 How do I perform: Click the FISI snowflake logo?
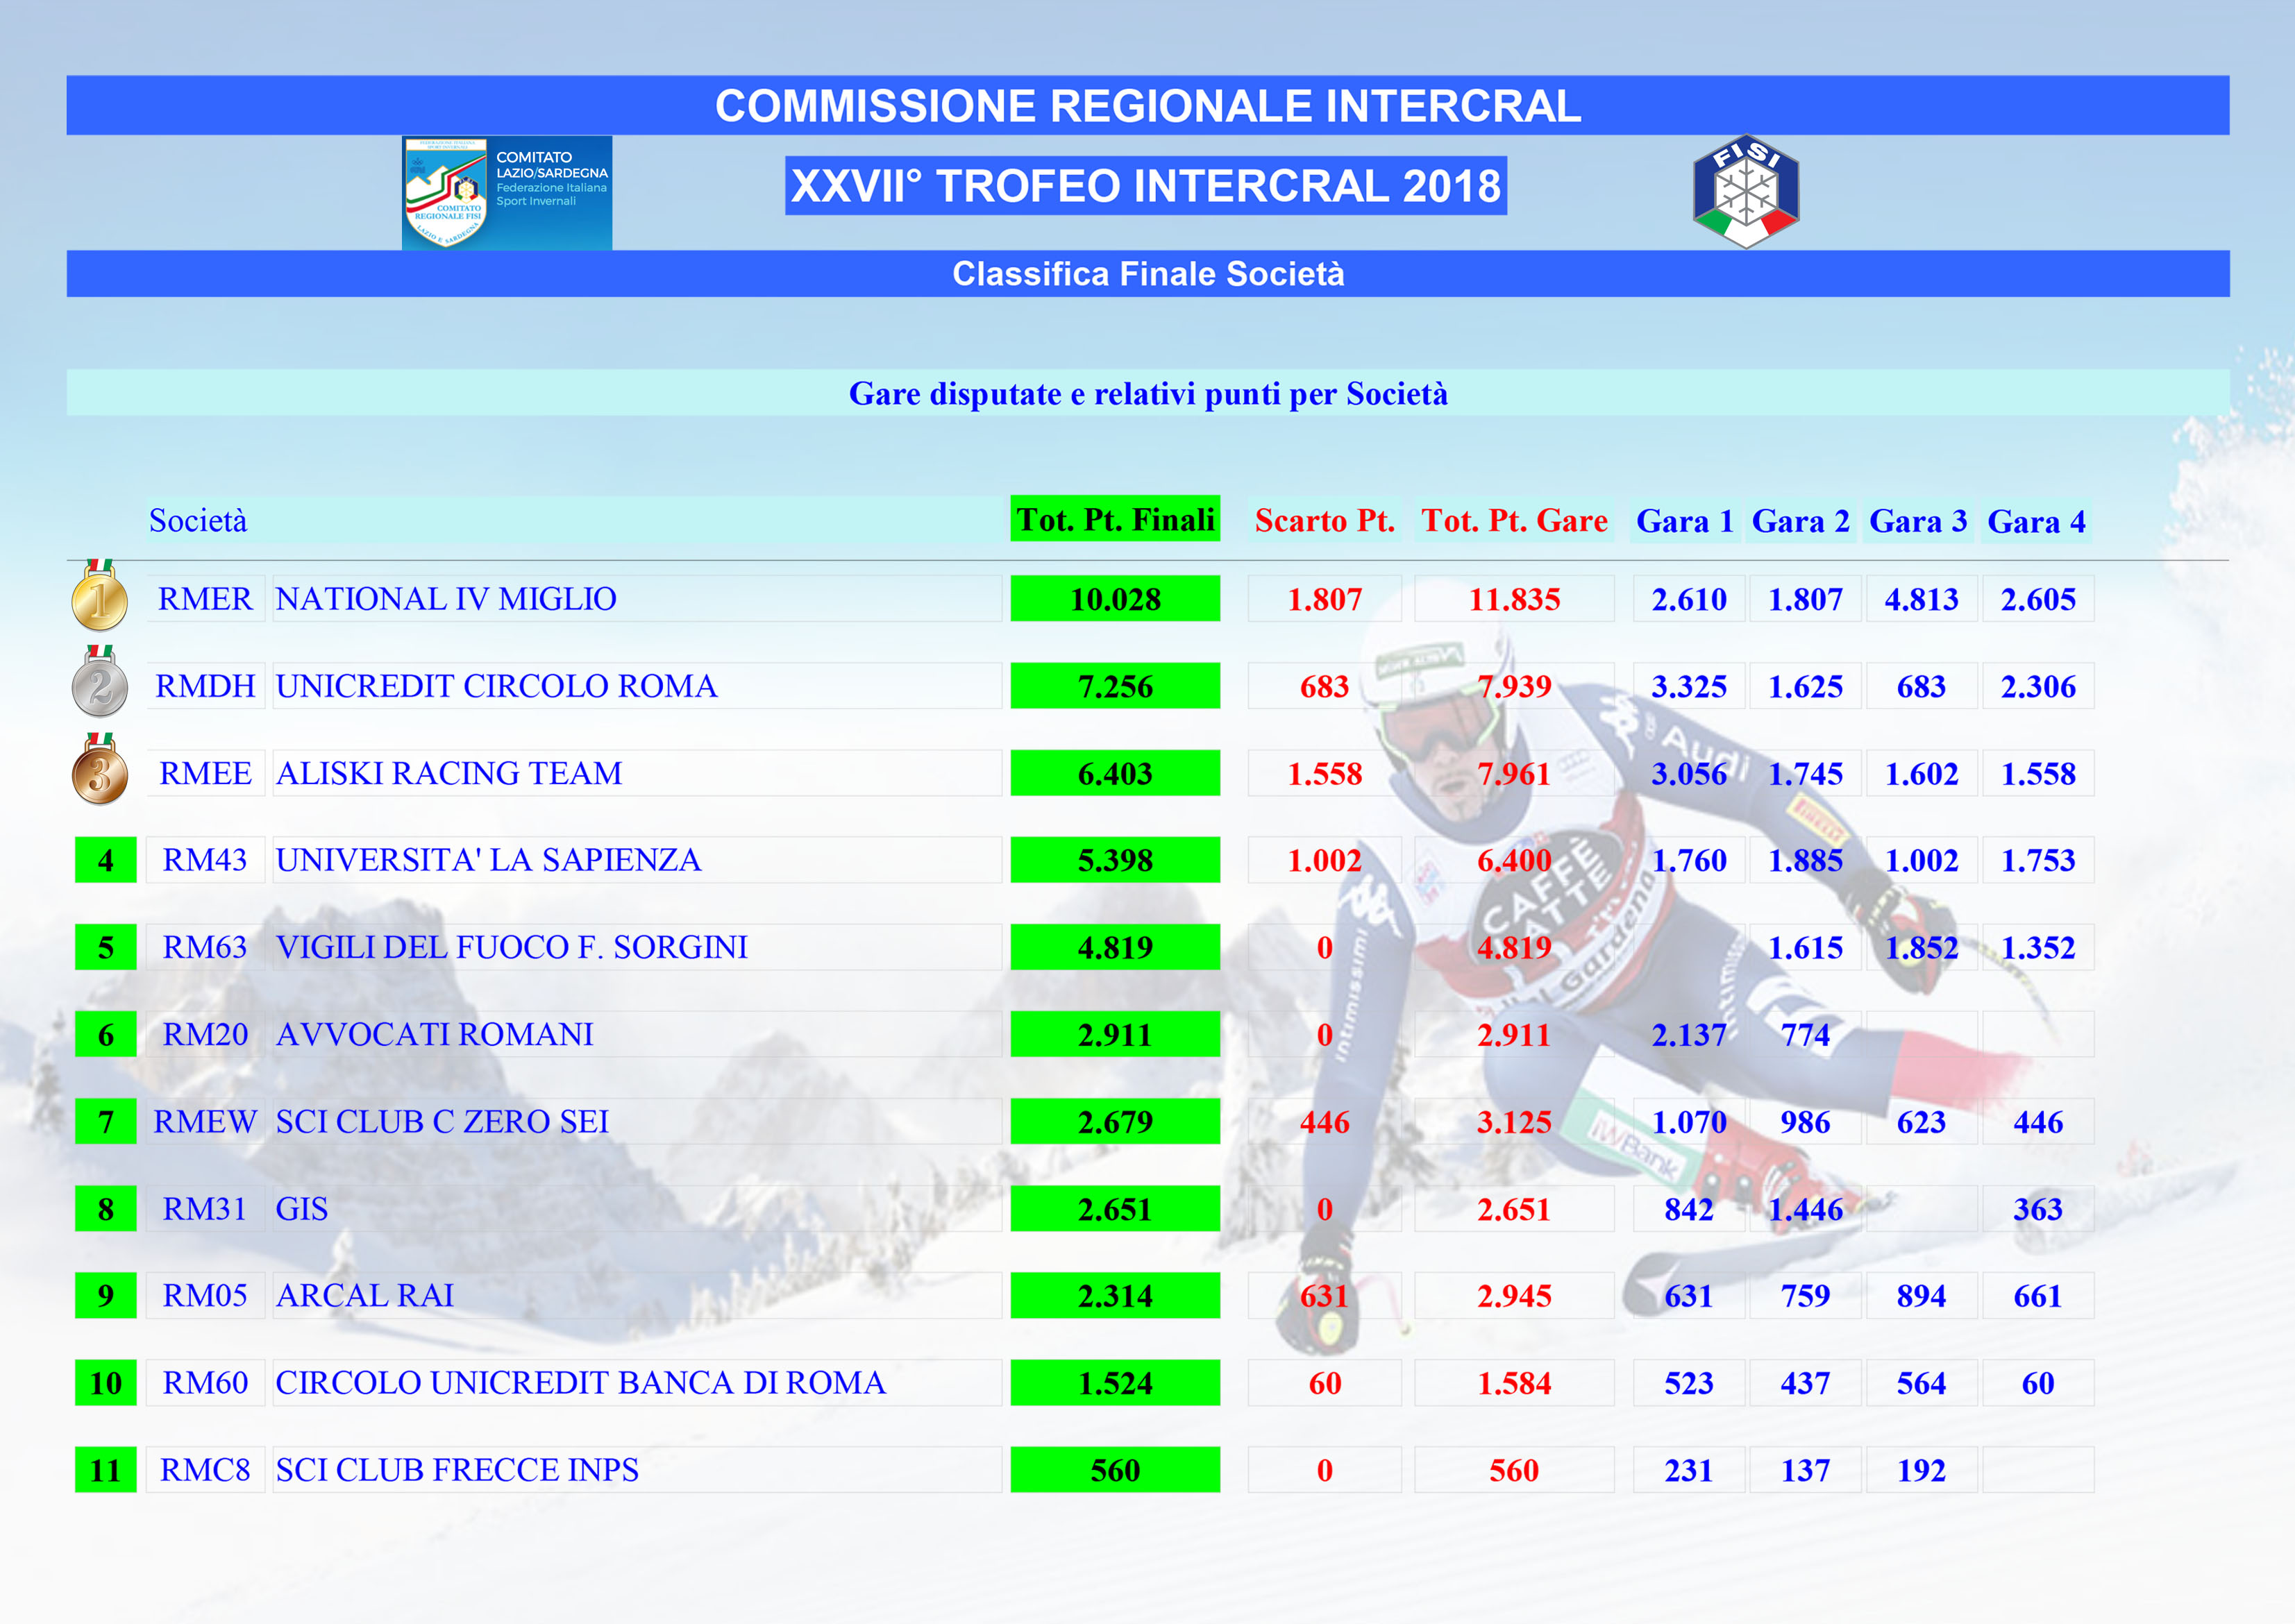(1745, 192)
